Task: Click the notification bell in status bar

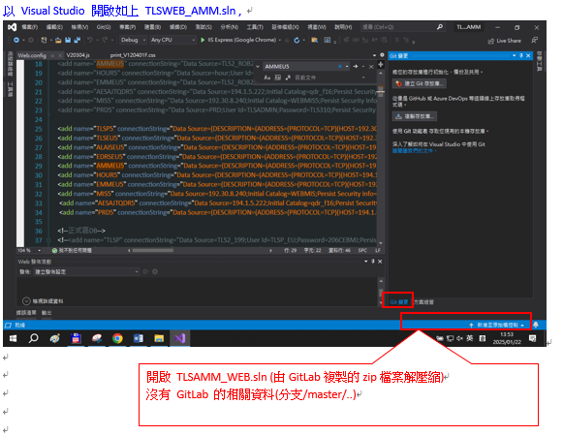Action: (536, 325)
